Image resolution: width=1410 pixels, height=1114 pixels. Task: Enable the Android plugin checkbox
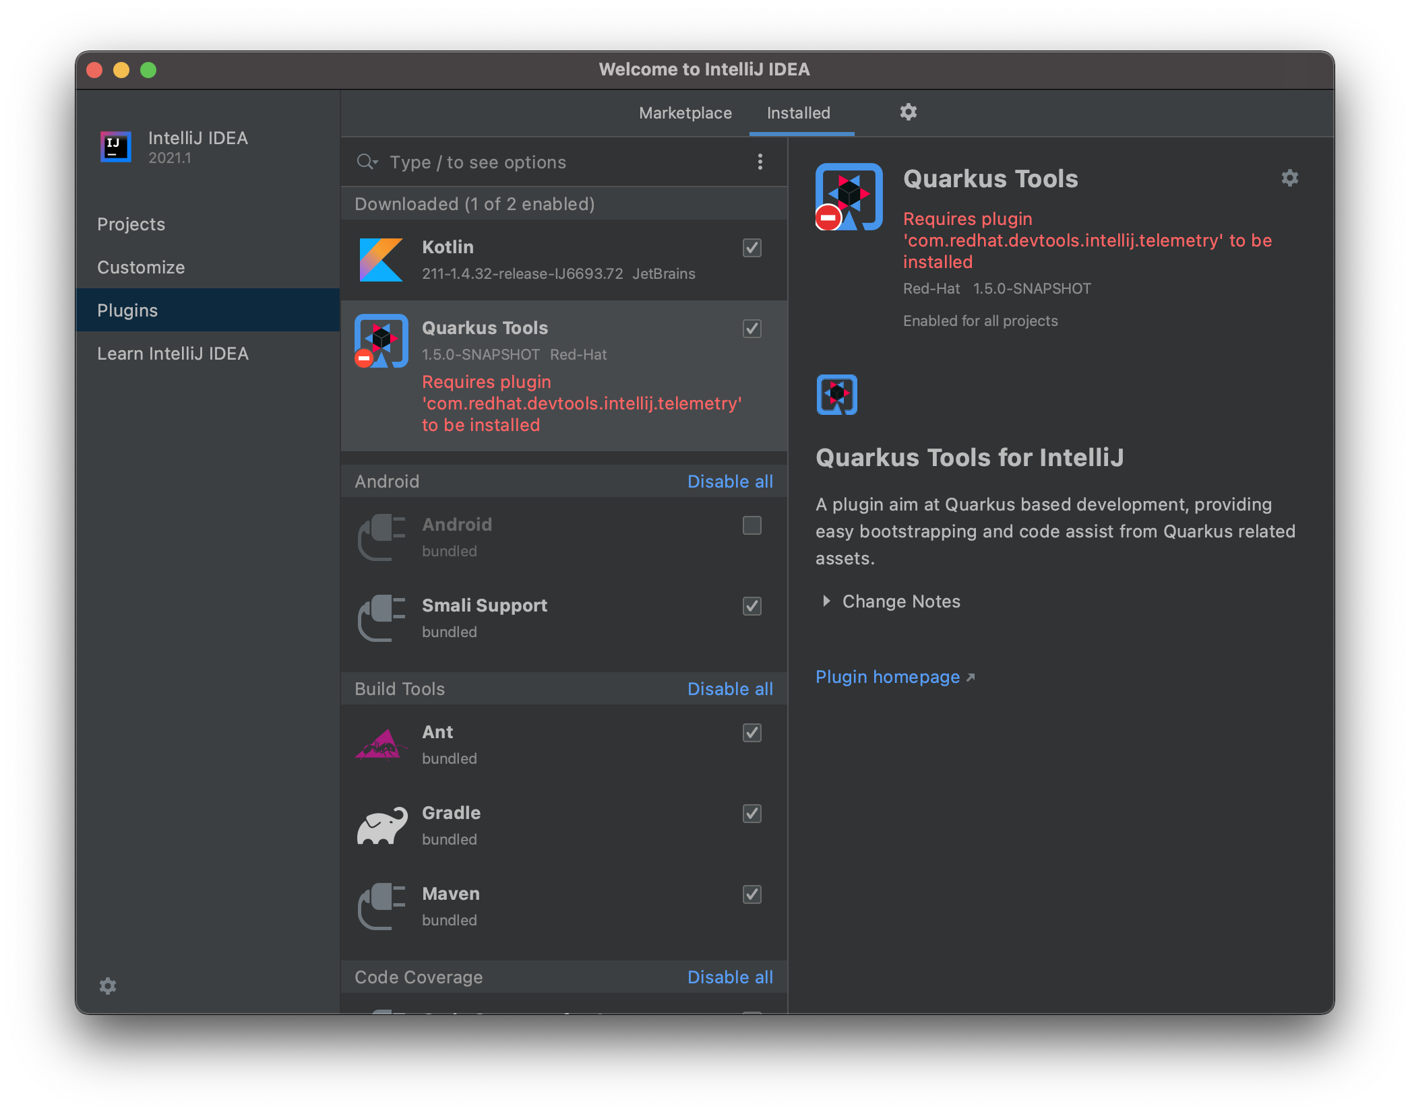[752, 525]
